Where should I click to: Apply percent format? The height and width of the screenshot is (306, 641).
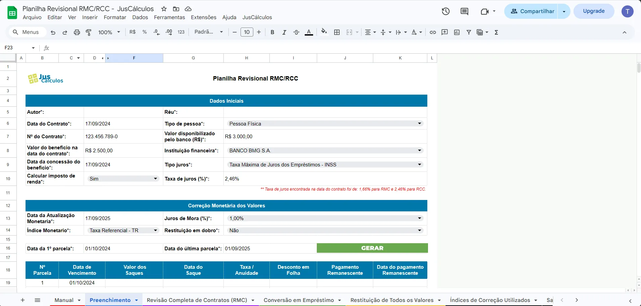(x=145, y=32)
